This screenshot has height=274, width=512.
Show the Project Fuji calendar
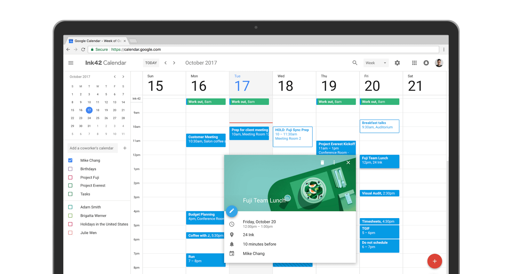tap(70, 178)
